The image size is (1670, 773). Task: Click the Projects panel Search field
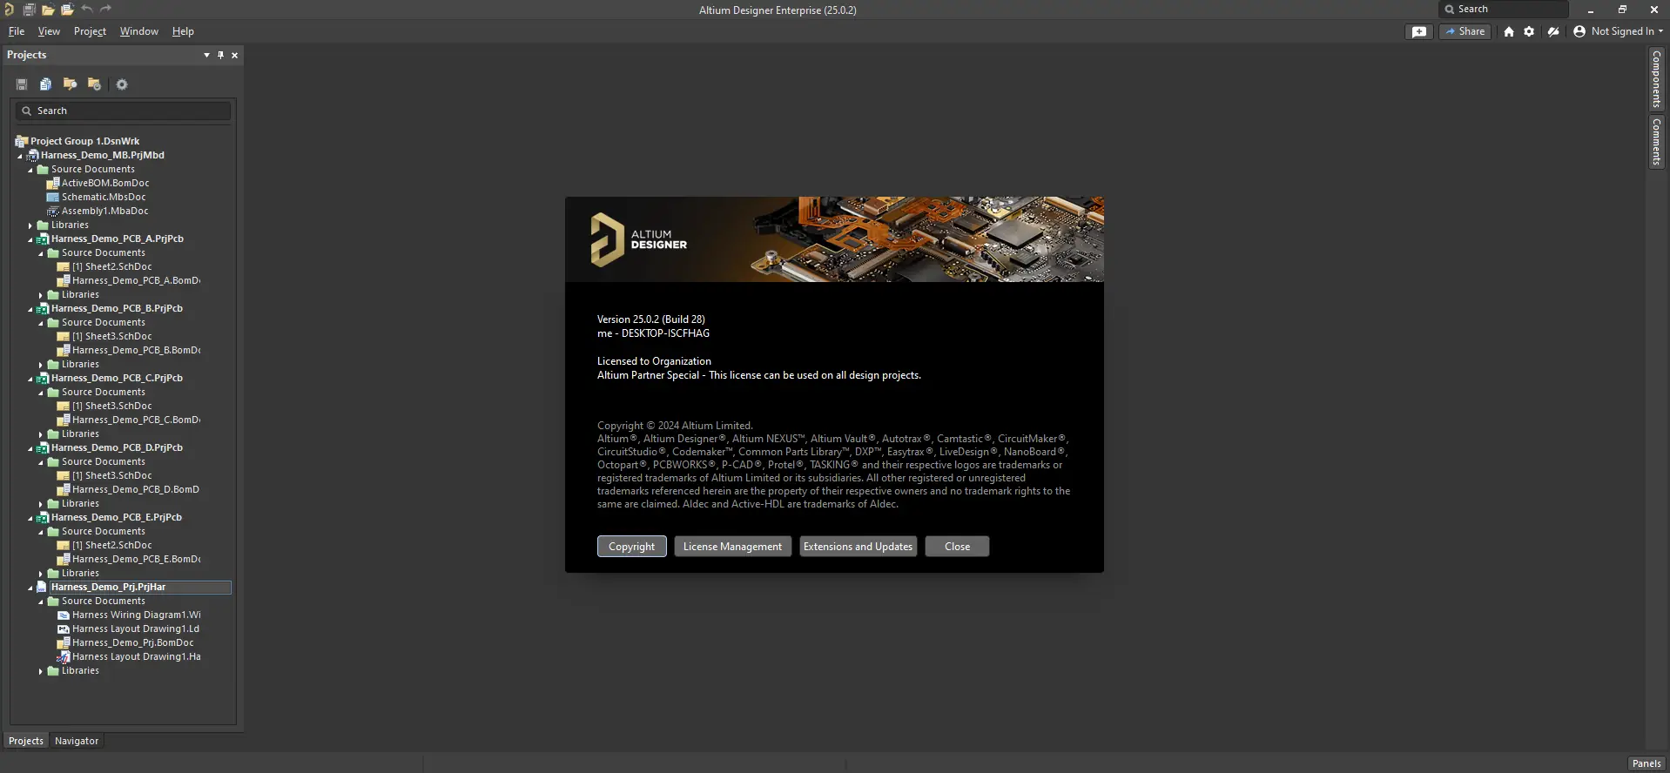[x=123, y=111]
